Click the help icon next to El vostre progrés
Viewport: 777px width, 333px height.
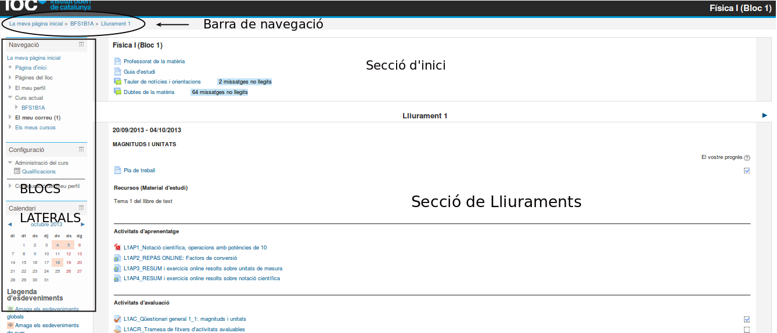point(747,158)
